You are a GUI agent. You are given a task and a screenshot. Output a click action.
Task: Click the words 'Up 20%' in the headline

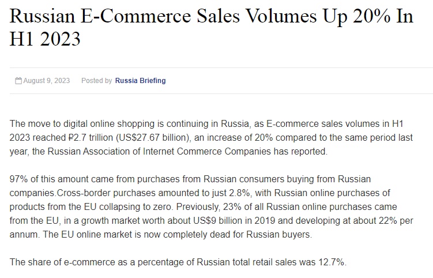click(356, 16)
